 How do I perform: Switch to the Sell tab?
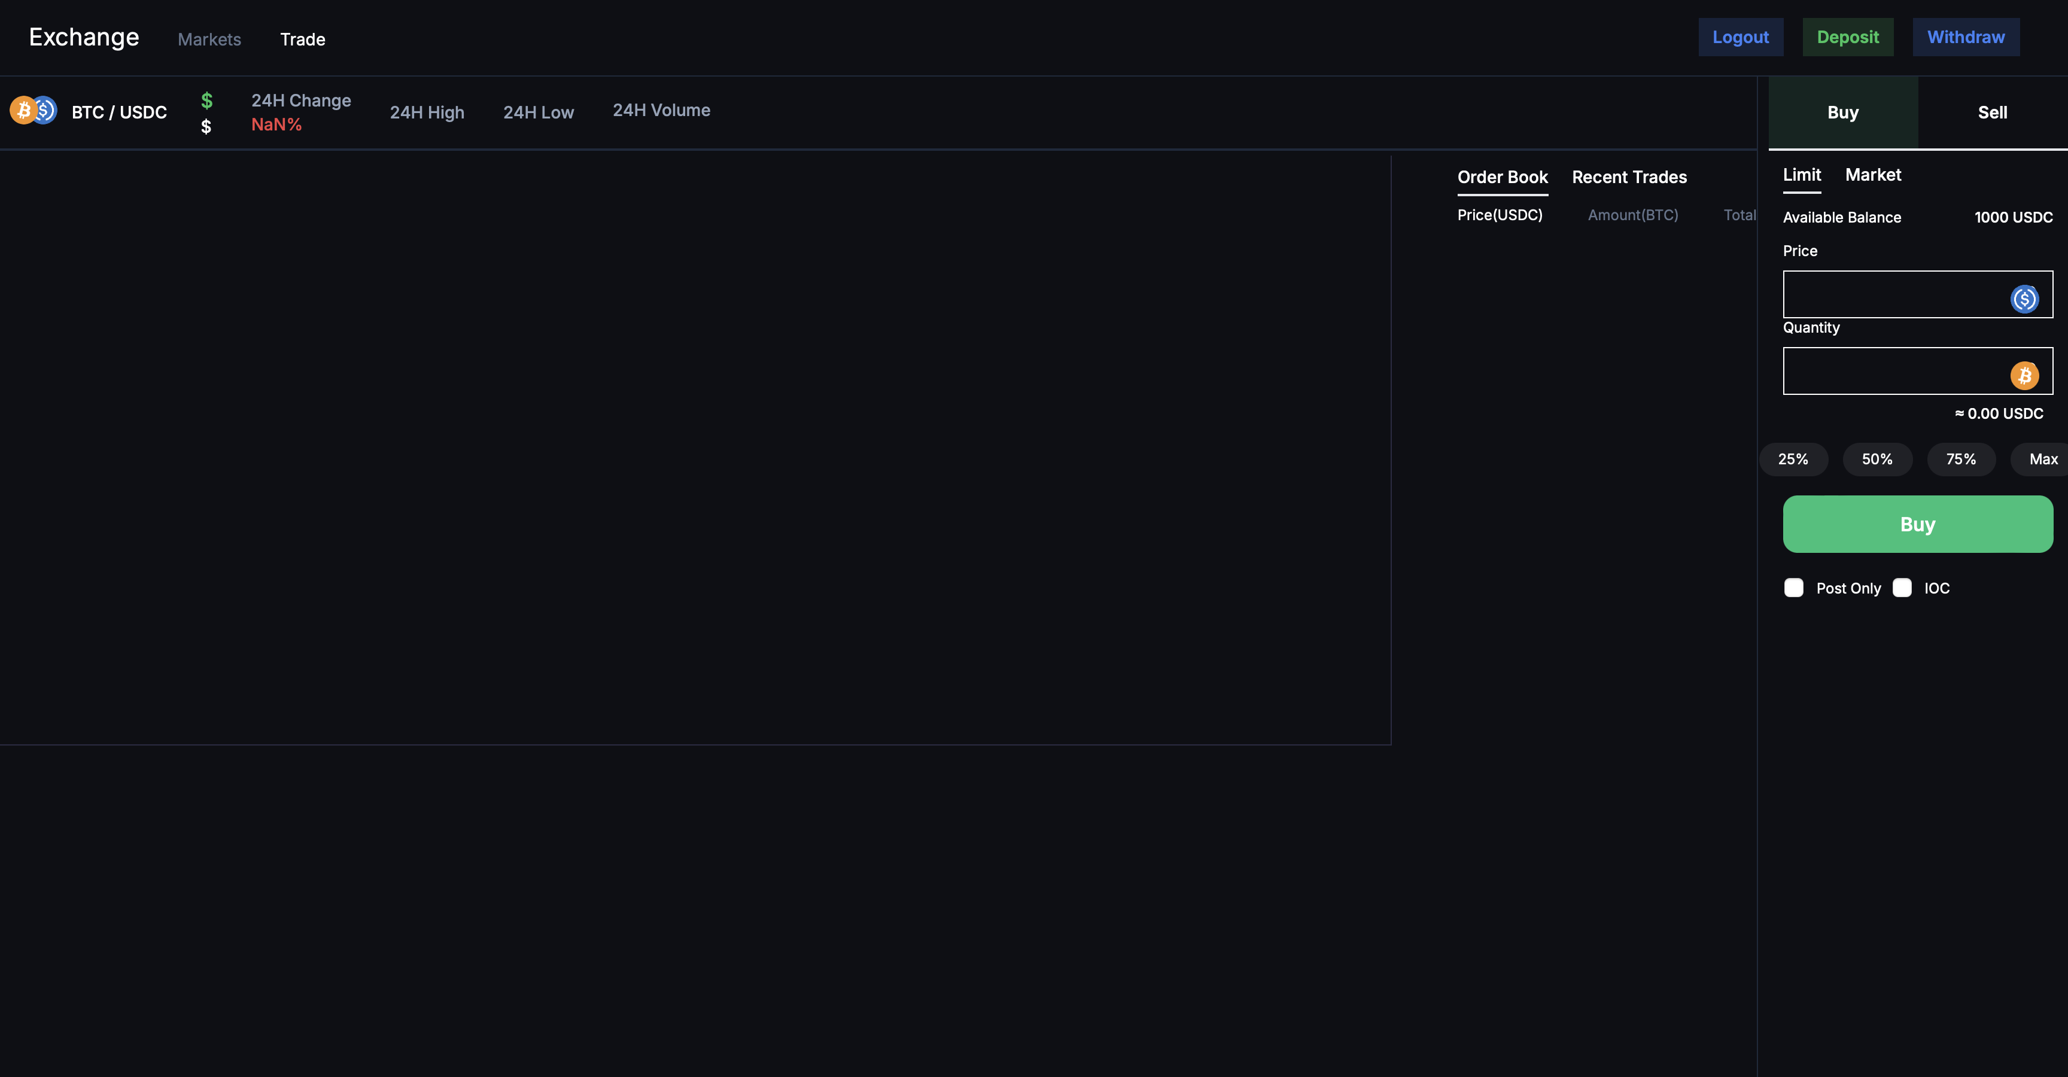click(x=1993, y=112)
